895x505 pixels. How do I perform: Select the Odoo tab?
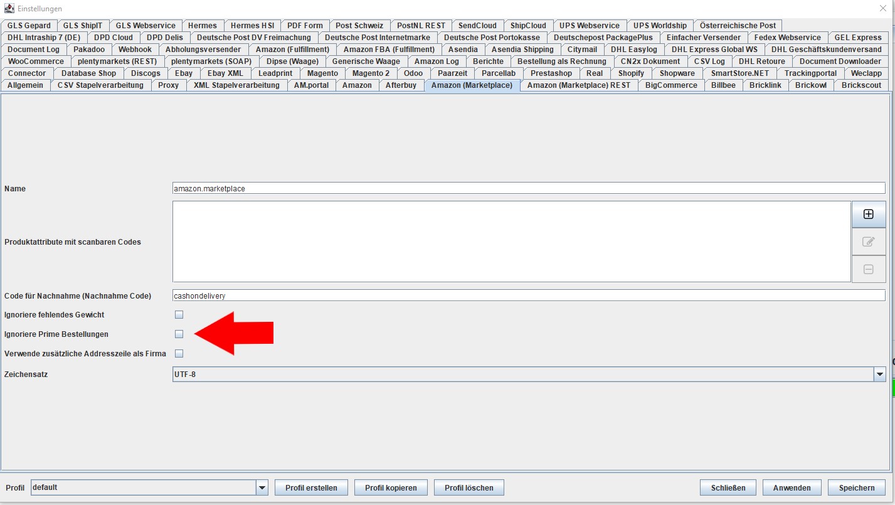(413, 73)
